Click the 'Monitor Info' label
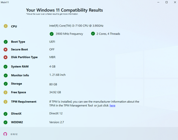Image resolution: width=178 pixels, height=140 pixels. point(20,75)
